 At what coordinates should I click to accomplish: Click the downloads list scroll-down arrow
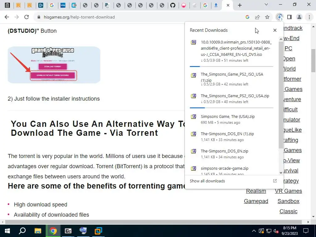pyautogui.click(x=281, y=173)
